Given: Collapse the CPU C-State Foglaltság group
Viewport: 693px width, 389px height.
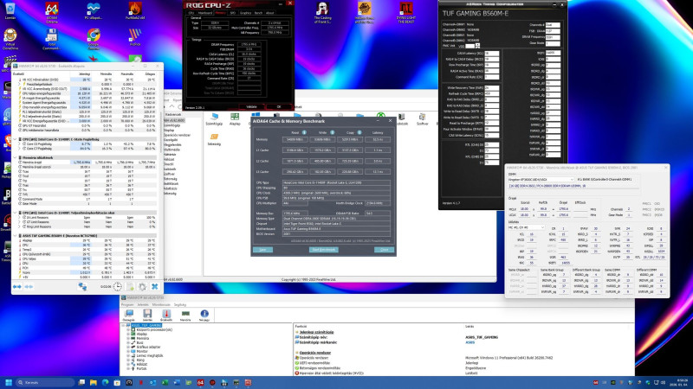Looking at the screenshot, I should click(x=15, y=139).
